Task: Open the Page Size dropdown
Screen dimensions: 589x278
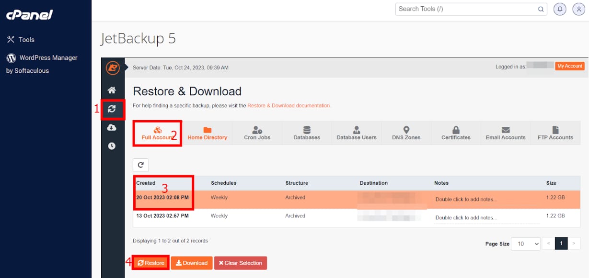Action: 526,244
